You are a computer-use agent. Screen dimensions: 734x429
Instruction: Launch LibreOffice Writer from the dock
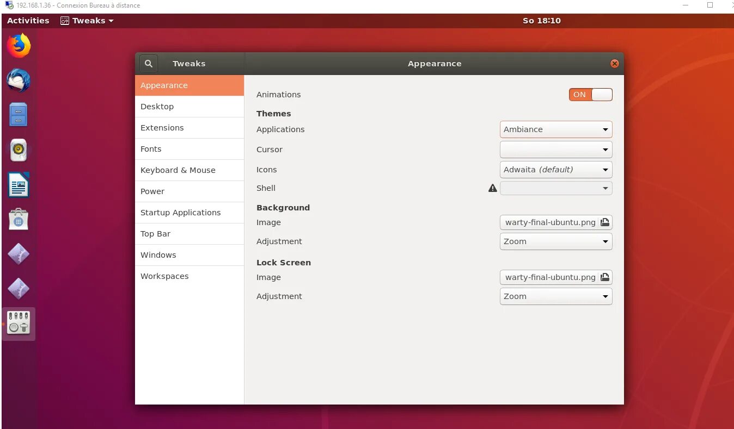[x=19, y=185]
